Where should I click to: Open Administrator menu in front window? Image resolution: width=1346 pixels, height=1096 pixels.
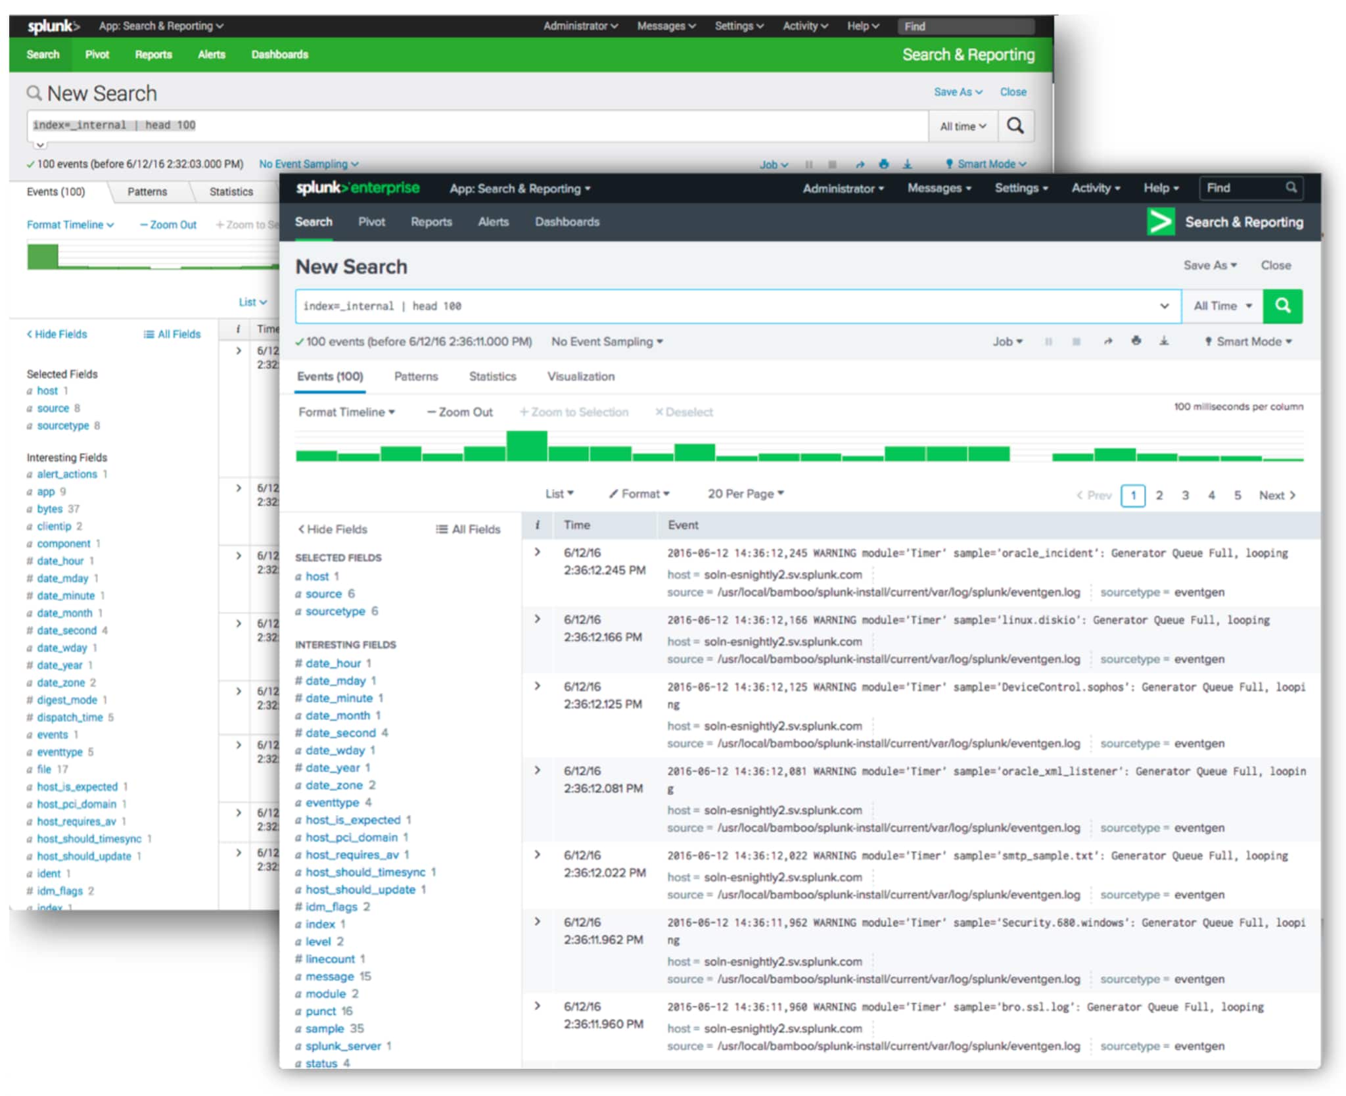[x=843, y=188]
